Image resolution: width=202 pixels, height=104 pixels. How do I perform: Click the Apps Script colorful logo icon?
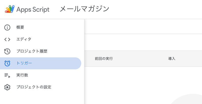(10, 9)
